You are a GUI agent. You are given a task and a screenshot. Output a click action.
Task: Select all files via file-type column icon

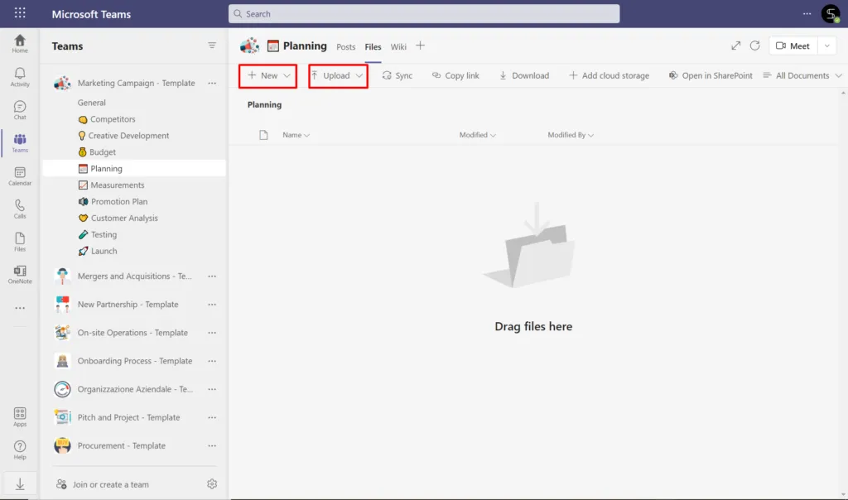[x=263, y=135]
